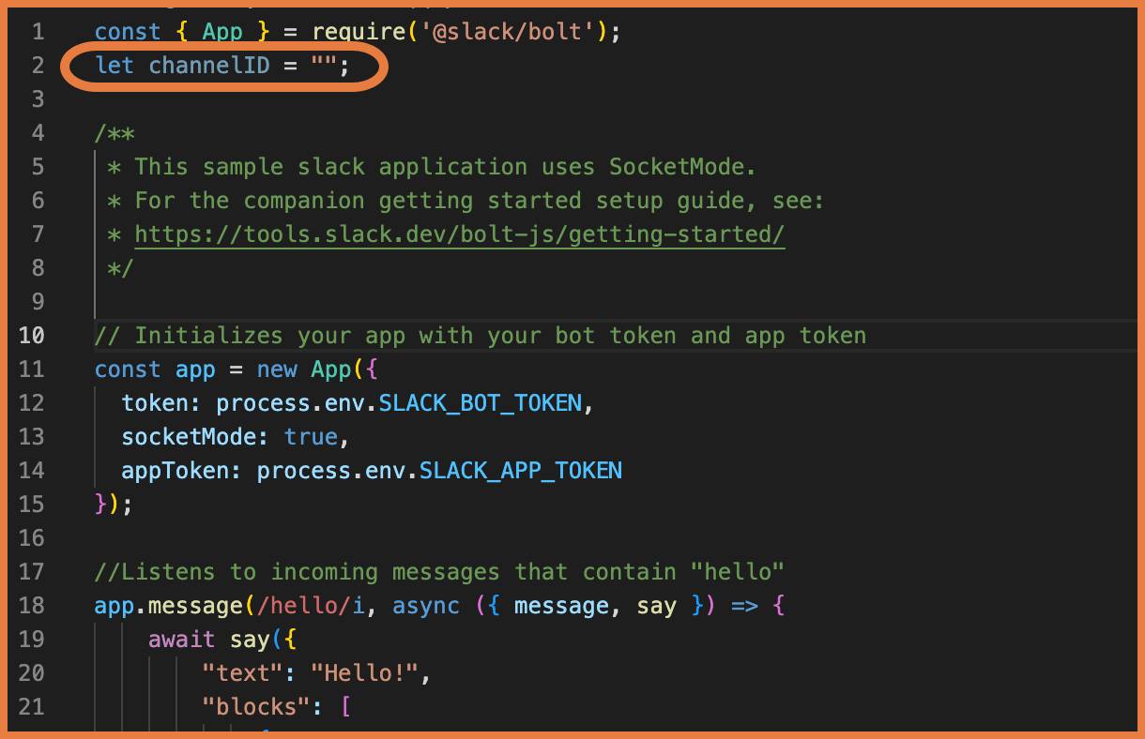The image size is (1145, 739).
Task: Click app.message(/hello/i on line 18
Action: (x=229, y=606)
